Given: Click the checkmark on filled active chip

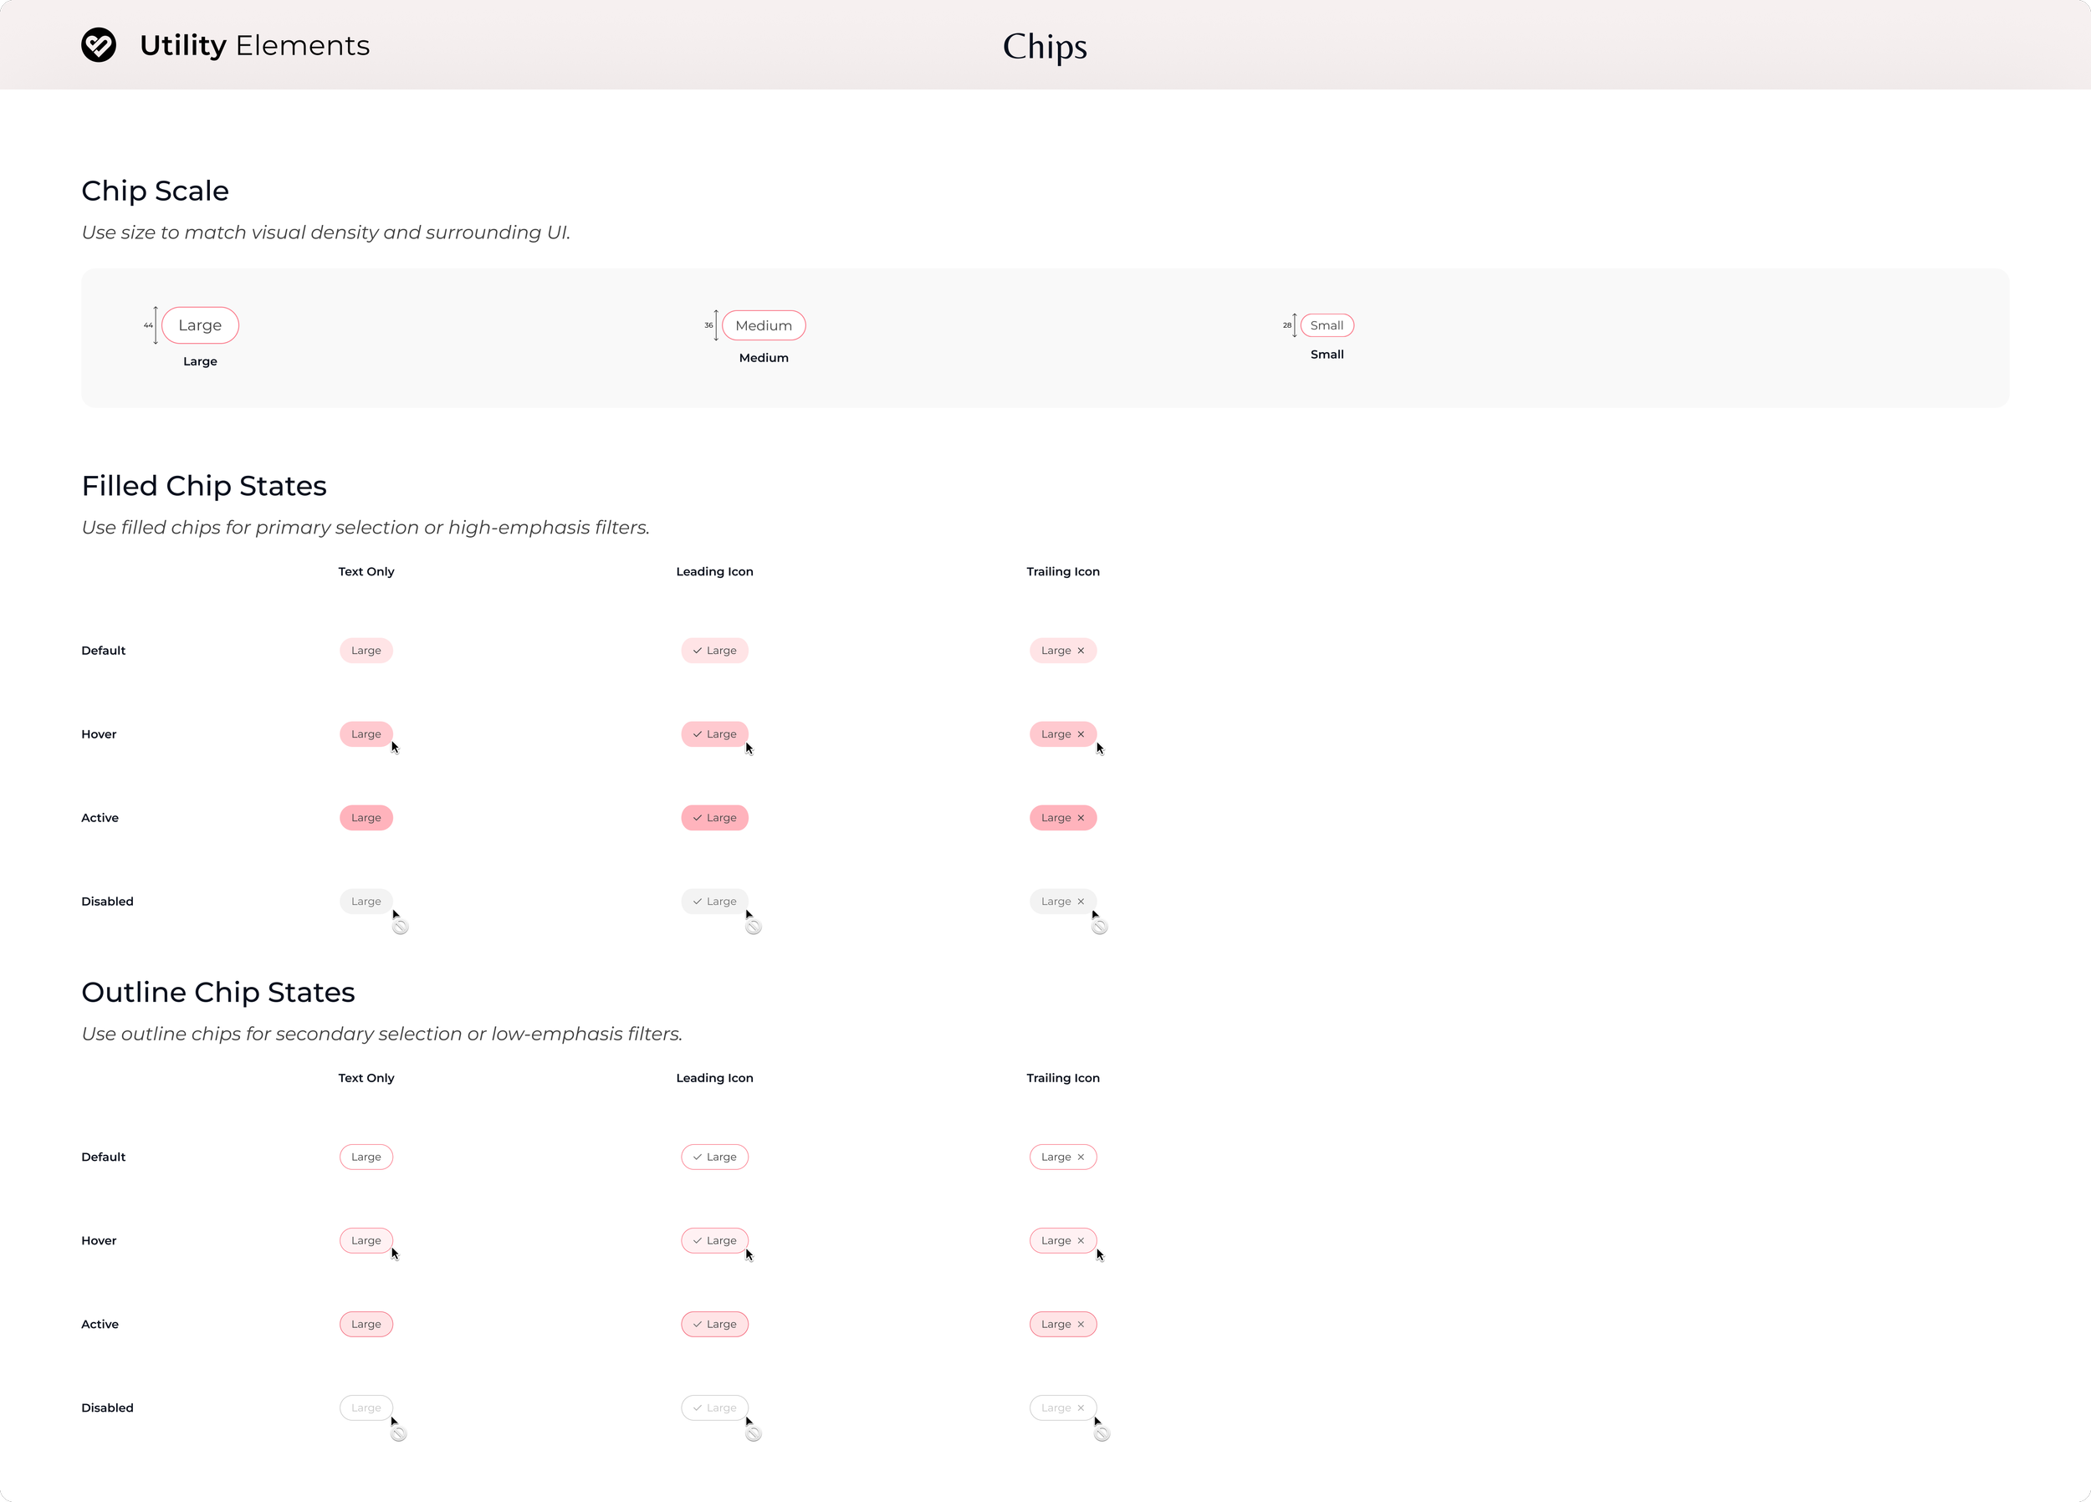Looking at the screenshot, I should [x=697, y=819].
